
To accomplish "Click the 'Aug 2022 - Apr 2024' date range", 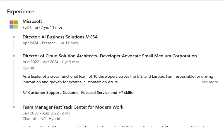I will tap(40, 62).
